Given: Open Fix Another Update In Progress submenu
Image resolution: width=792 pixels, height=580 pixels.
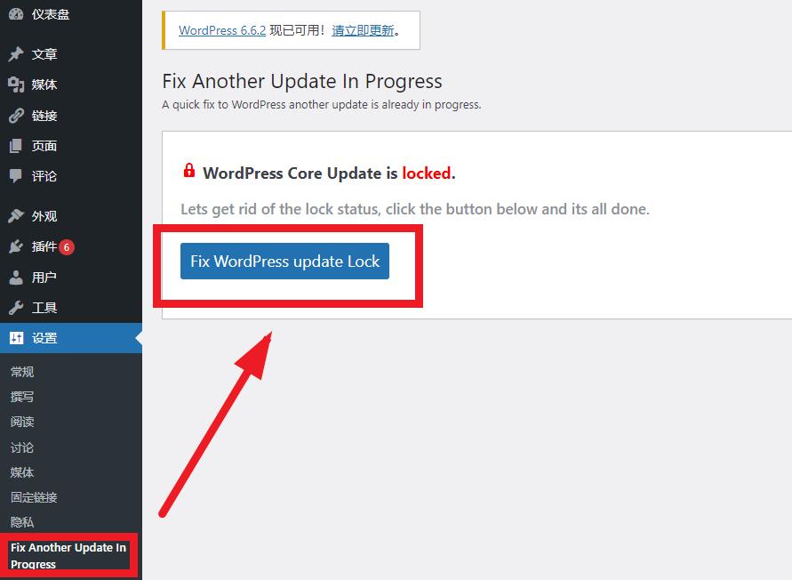Looking at the screenshot, I should point(68,555).
